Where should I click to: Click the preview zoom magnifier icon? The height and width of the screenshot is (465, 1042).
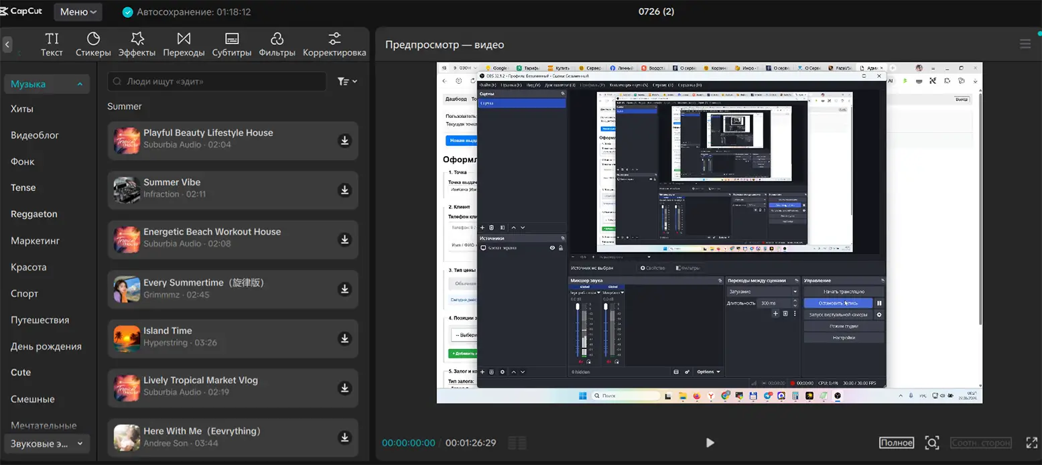coord(931,443)
